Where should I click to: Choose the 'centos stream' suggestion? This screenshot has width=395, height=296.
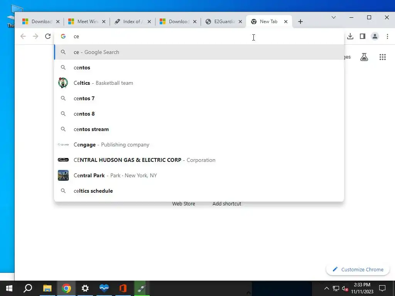point(199,129)
